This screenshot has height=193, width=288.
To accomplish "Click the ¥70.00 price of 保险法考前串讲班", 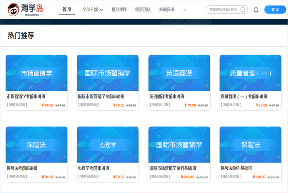I will coord(47,177).
